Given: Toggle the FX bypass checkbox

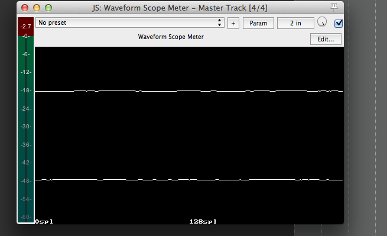Looking at the screenshot, I should (339, 24).
